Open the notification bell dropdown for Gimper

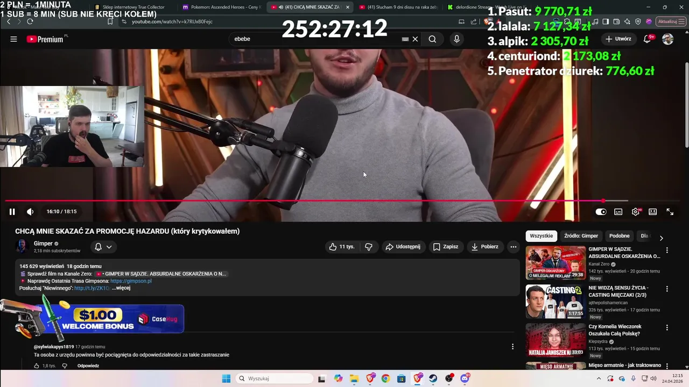point(103,247)
